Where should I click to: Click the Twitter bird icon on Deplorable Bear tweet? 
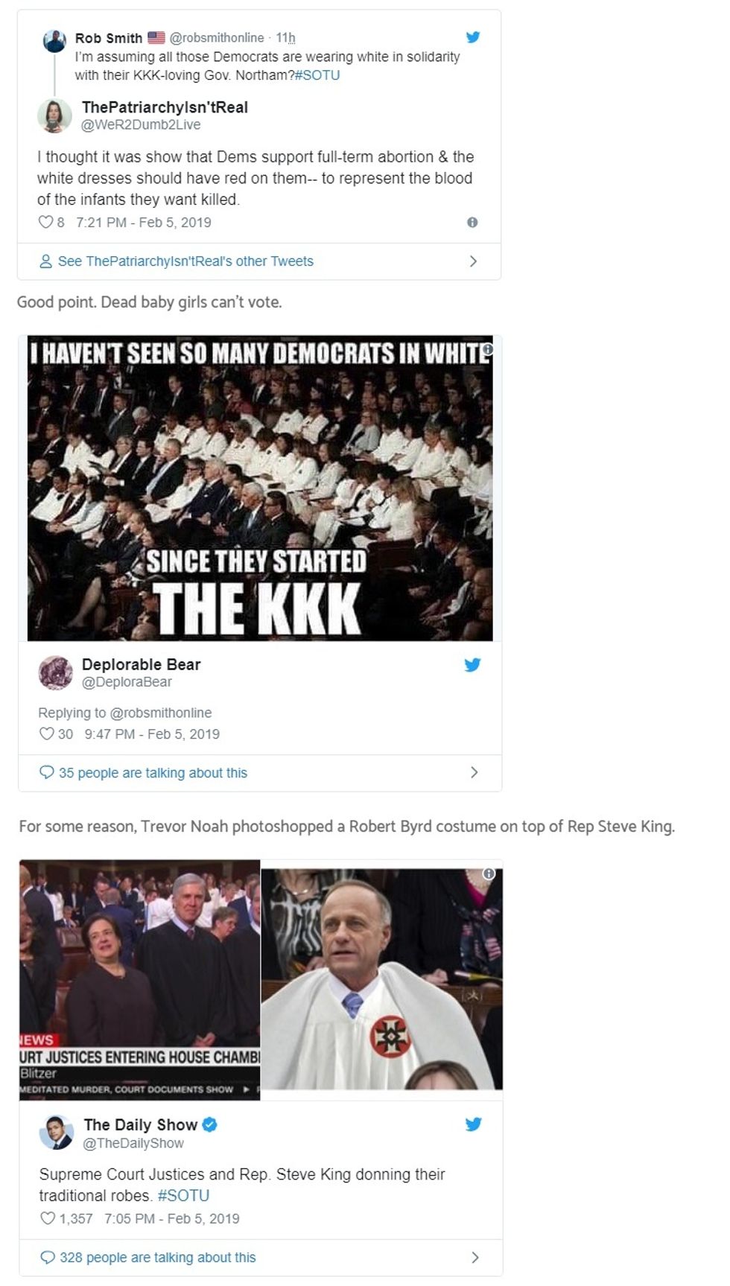click(472, 664)
